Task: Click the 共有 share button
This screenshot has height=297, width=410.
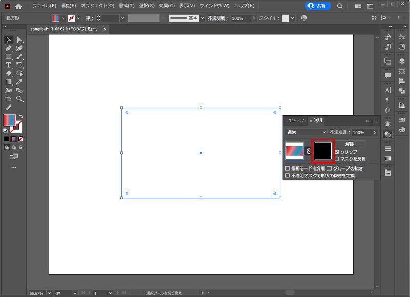Action: coord(318,6)
